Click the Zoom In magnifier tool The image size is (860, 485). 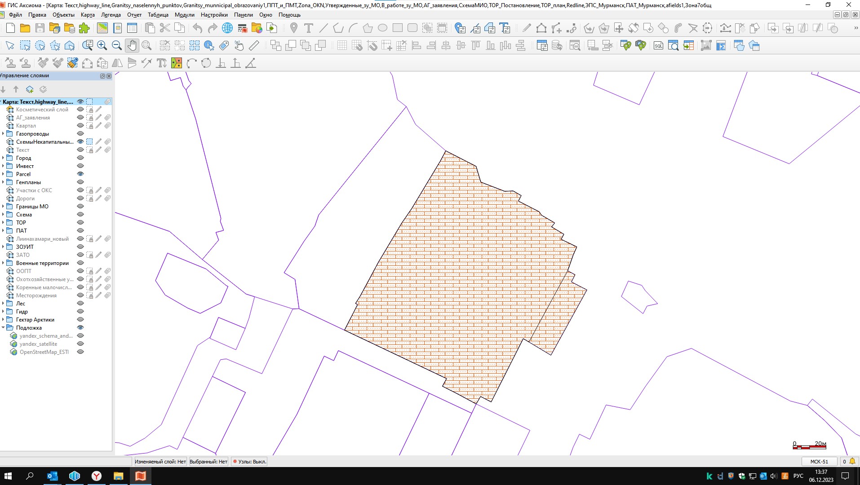[102, 45]
